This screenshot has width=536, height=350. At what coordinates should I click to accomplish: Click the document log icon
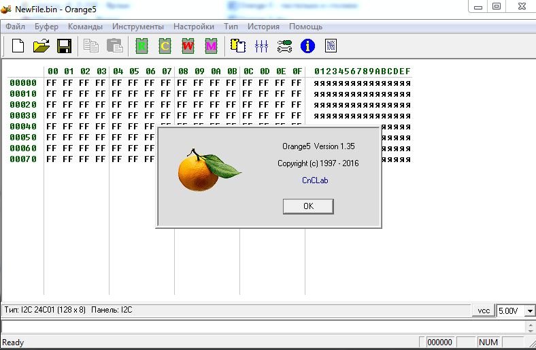tap(331, 46)
